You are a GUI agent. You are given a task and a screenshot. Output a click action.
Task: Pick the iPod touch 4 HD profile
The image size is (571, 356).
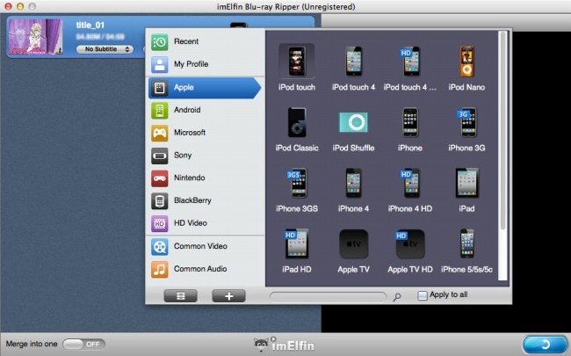410,68
